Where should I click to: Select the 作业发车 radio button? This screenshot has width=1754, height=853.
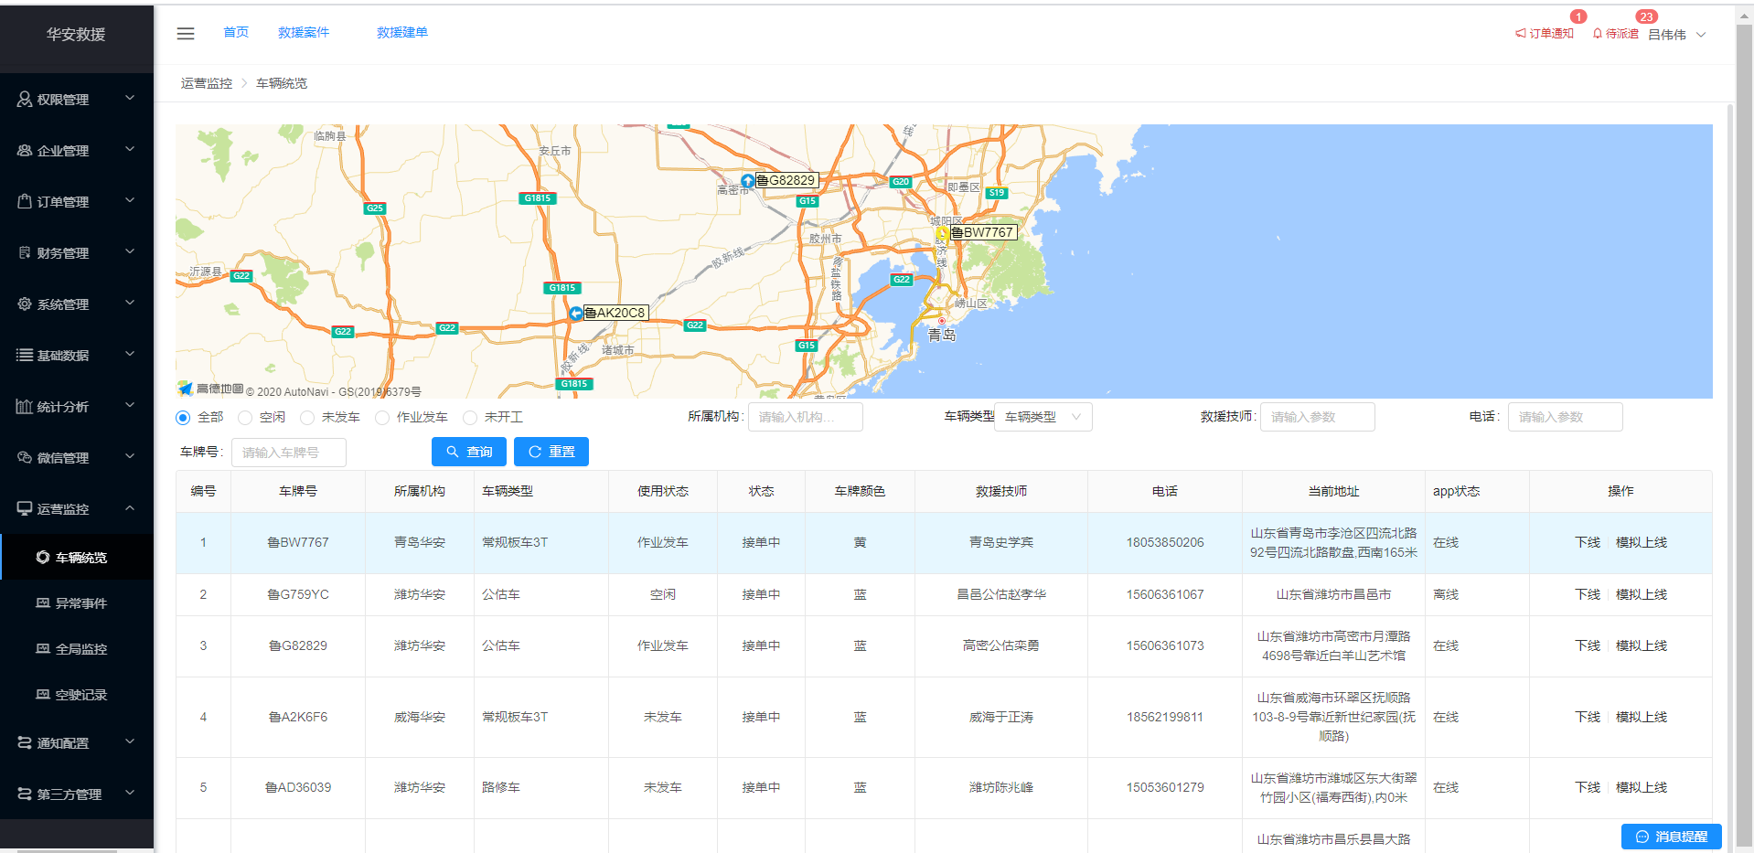(x=382, y=418)
